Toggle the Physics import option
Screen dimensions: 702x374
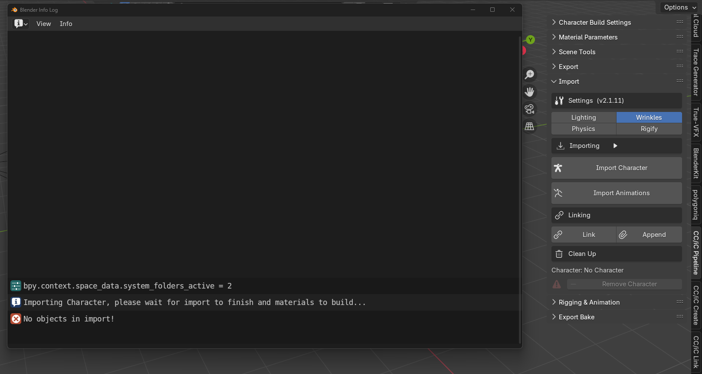click(584, 129)
